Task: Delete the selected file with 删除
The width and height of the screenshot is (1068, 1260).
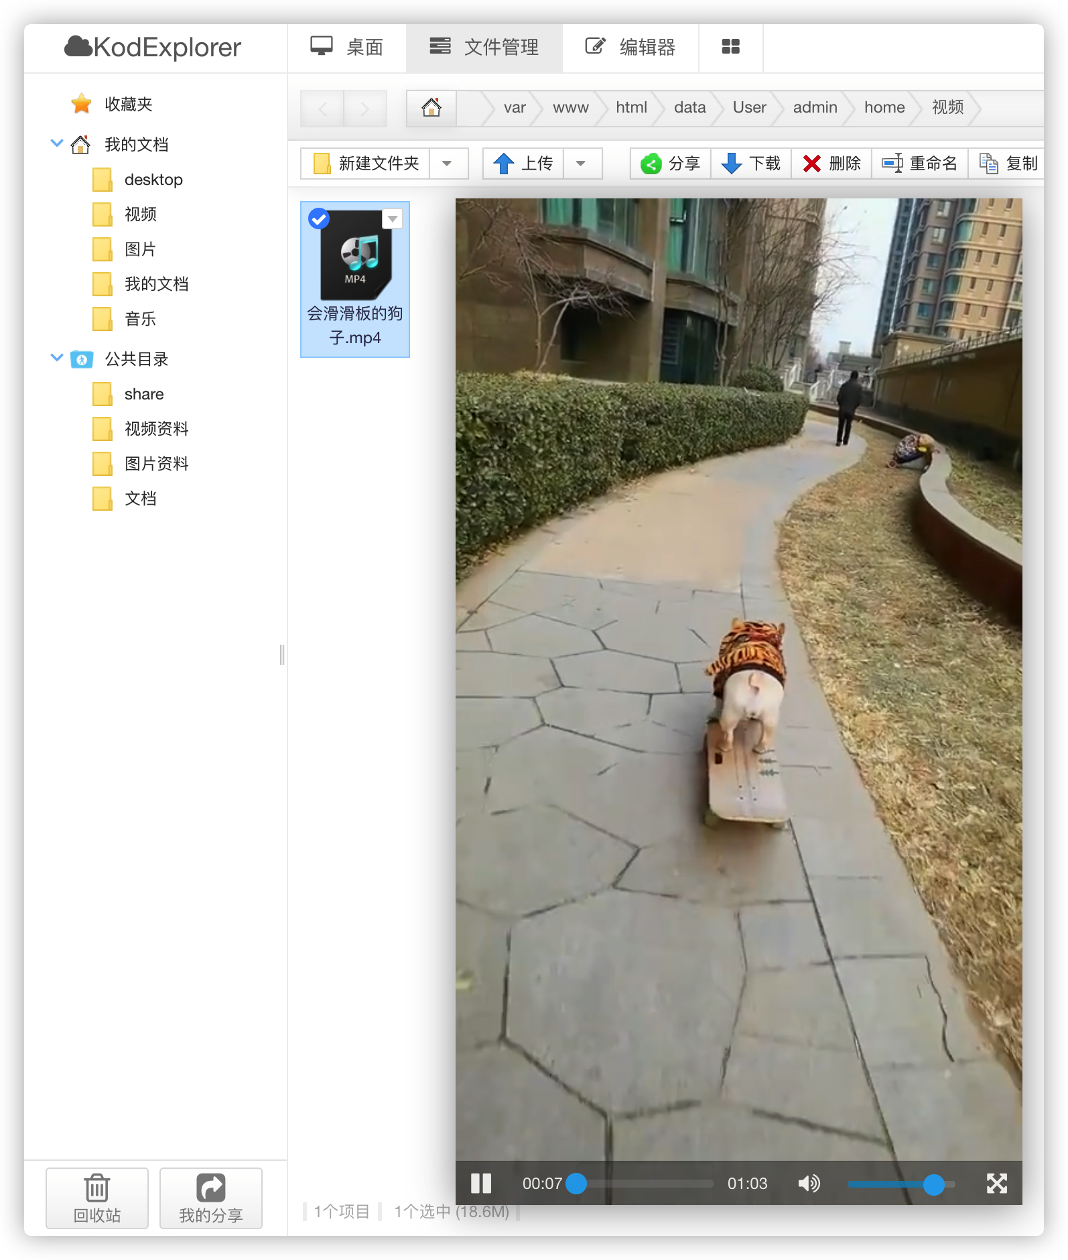Action: pyautogui.click(x=831, y=164)
